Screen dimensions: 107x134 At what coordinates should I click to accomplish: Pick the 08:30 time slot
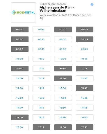[x=63, y=39]
